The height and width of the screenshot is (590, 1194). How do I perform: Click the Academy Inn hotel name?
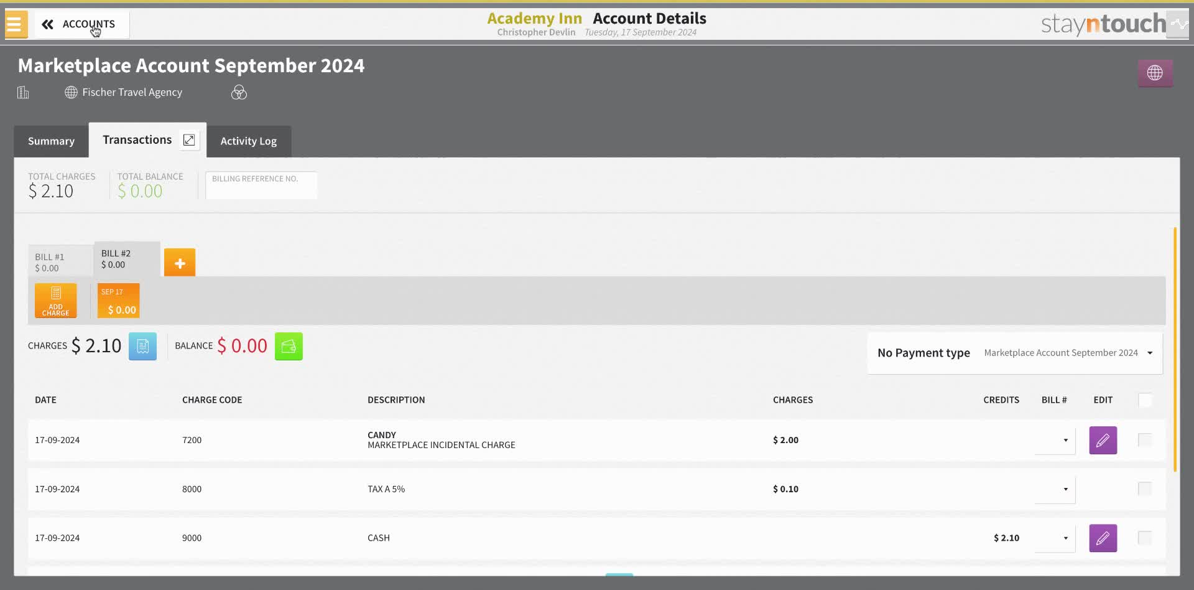[534, 19]
